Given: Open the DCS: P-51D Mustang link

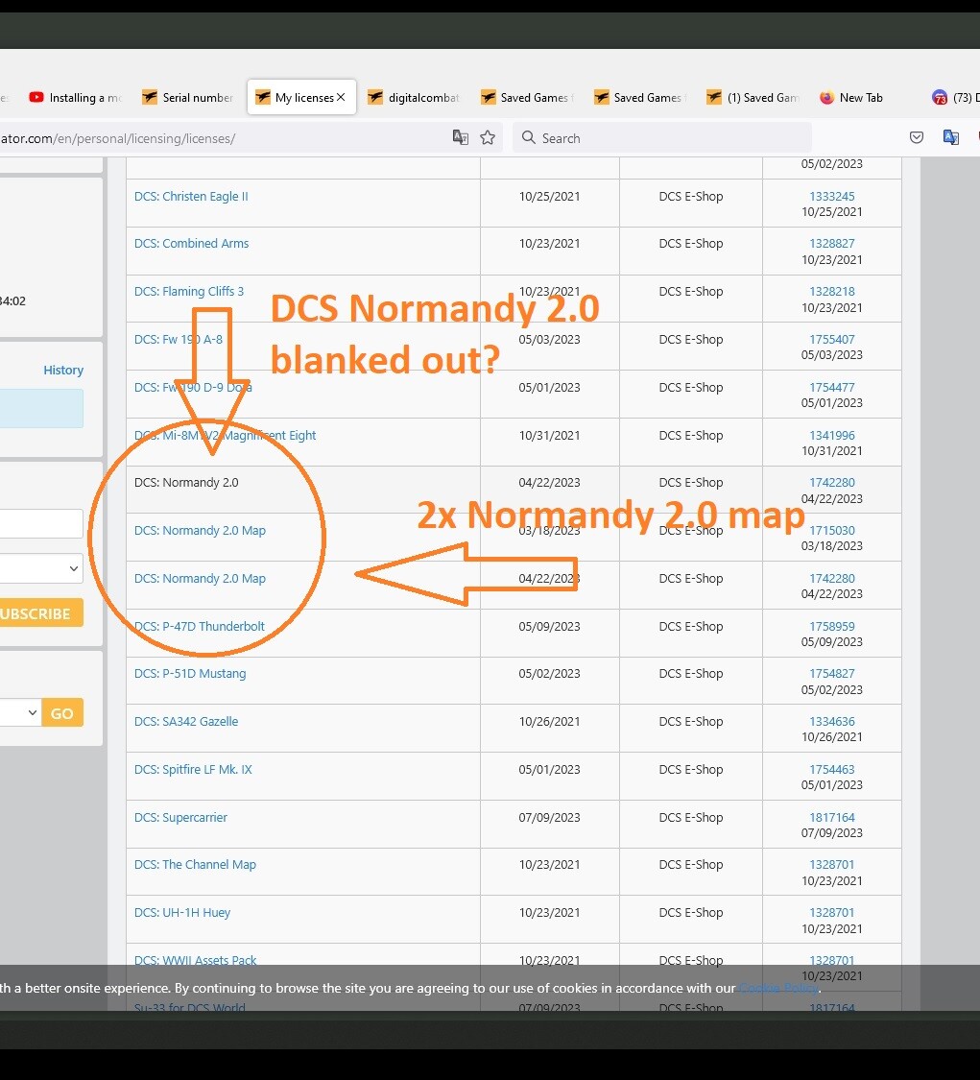Looking at the screenshot, I should pos(190,674).
